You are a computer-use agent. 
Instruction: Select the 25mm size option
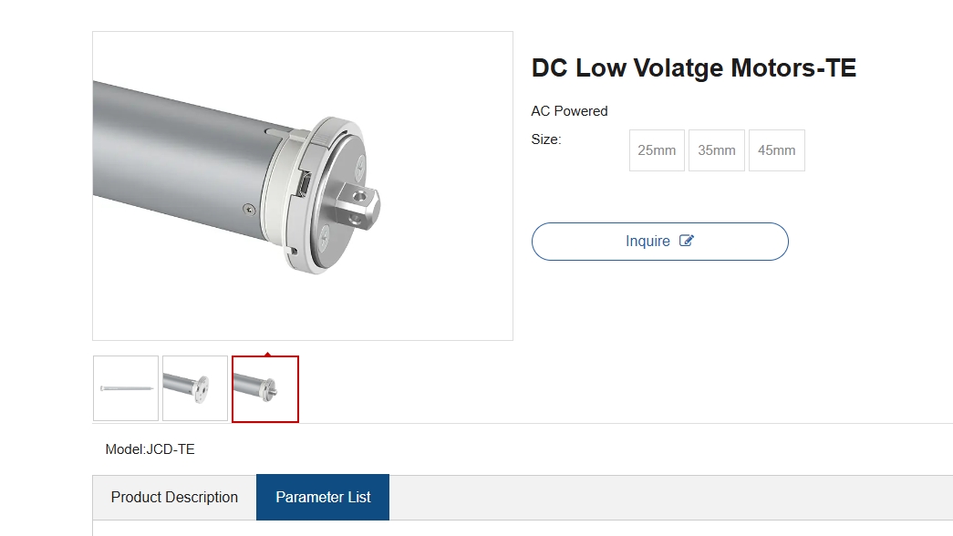click(657, 150)
